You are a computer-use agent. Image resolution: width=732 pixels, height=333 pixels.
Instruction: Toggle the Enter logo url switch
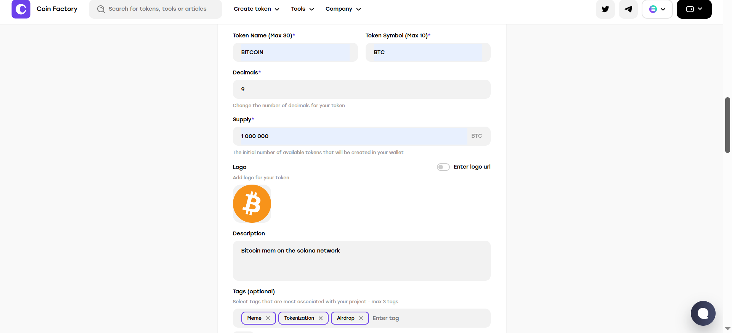(443, 167)
